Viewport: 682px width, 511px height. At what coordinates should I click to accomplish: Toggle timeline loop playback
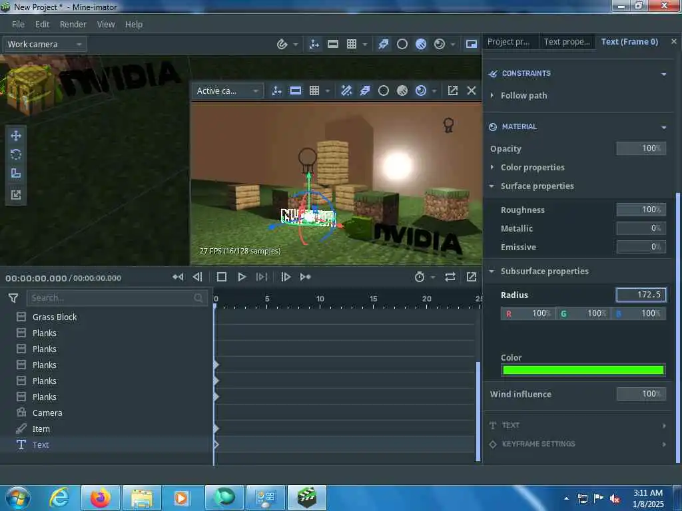pos(450,277)
